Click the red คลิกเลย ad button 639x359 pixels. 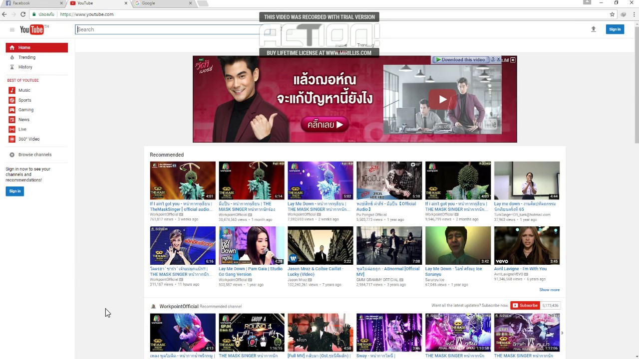click(x=324, y=125)
